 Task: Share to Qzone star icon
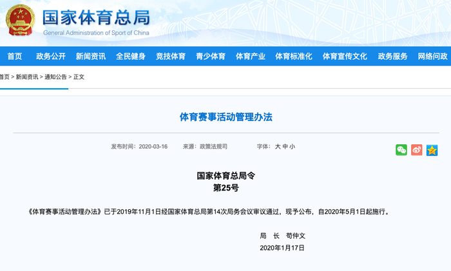[432, 150]
